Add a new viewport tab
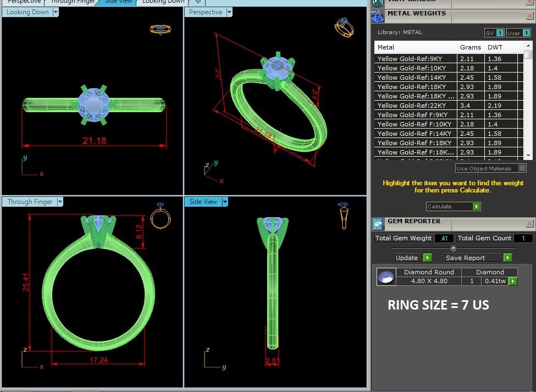Viewport: 536px width, 392px height. click(x=198, y=2)
